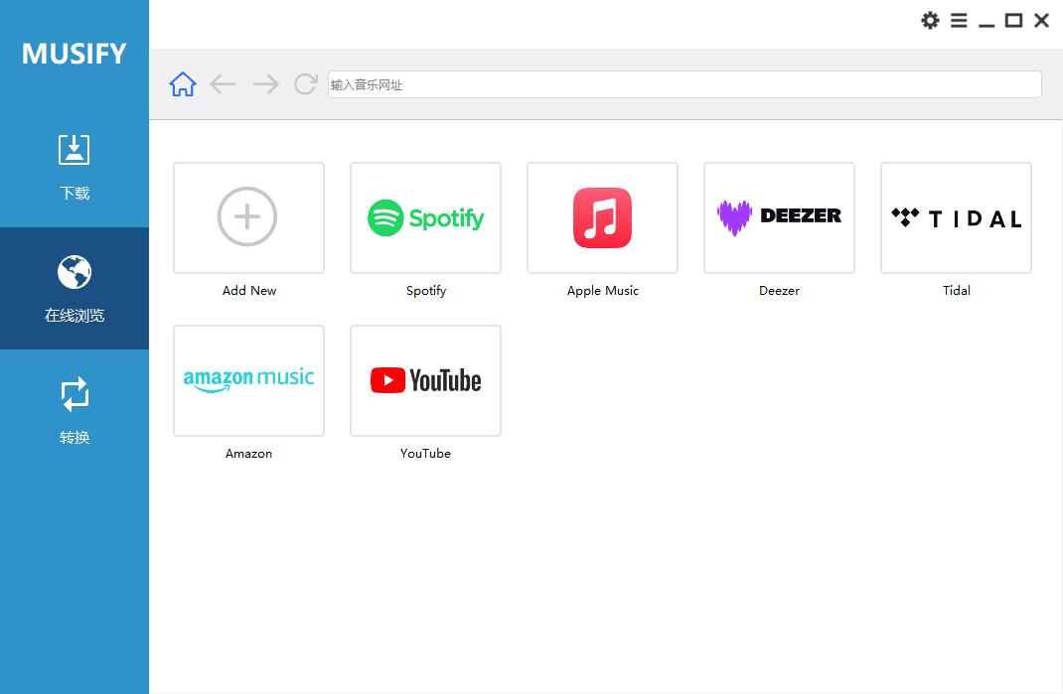
Task: Select the Amazon Music service
Action: 248,380
